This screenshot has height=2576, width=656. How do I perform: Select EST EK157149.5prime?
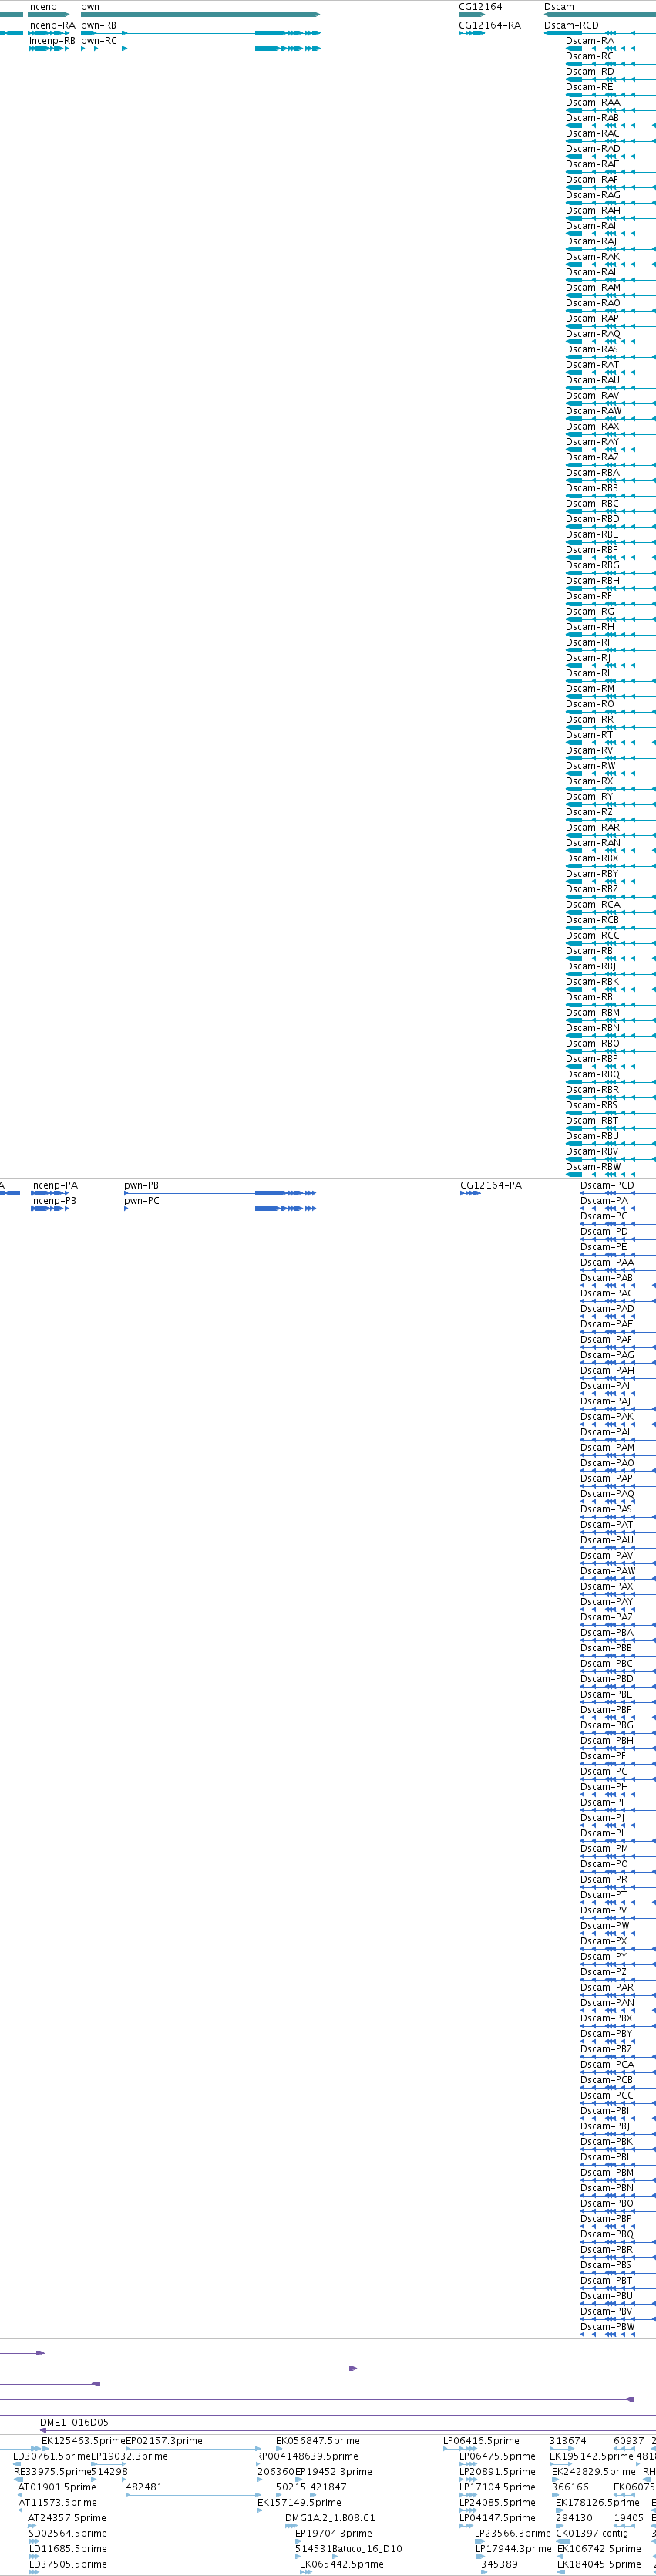(299, 2502)
